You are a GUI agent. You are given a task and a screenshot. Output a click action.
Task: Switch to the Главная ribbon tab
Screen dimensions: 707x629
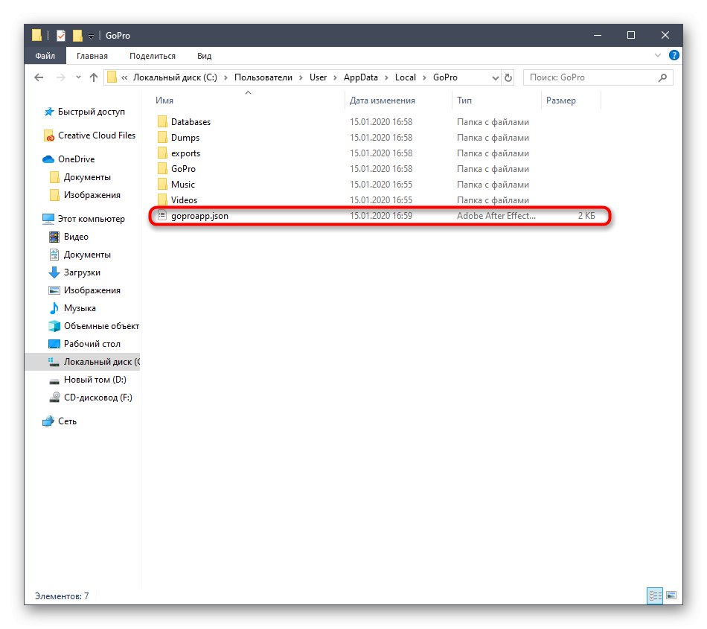(92, 56)
